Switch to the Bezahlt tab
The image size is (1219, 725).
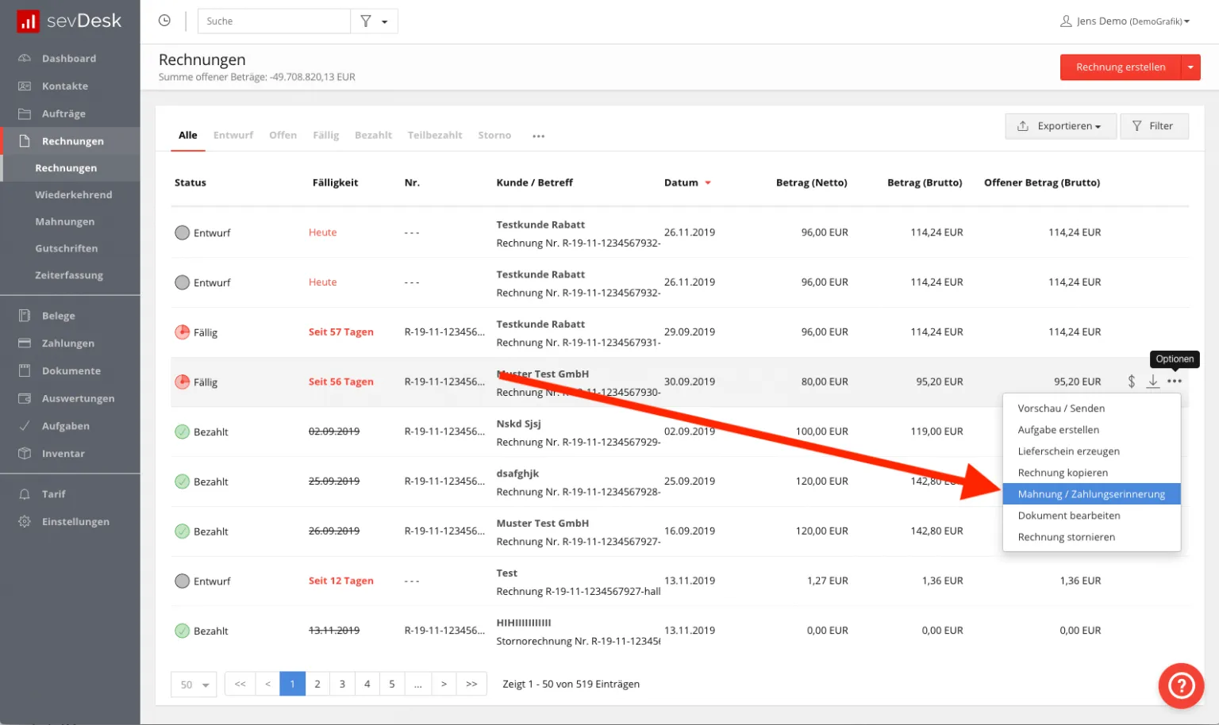pos(373,136)
